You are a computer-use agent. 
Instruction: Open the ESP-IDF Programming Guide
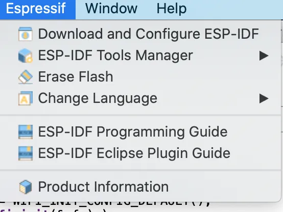click(140, 132)
